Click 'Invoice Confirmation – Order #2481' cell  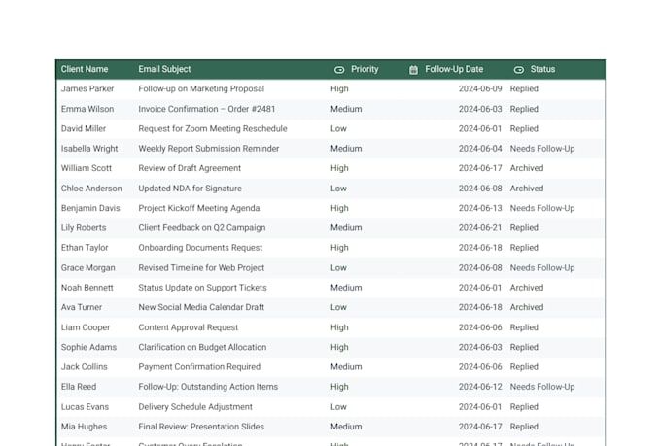pyautogui.click(x=206, y=109)
